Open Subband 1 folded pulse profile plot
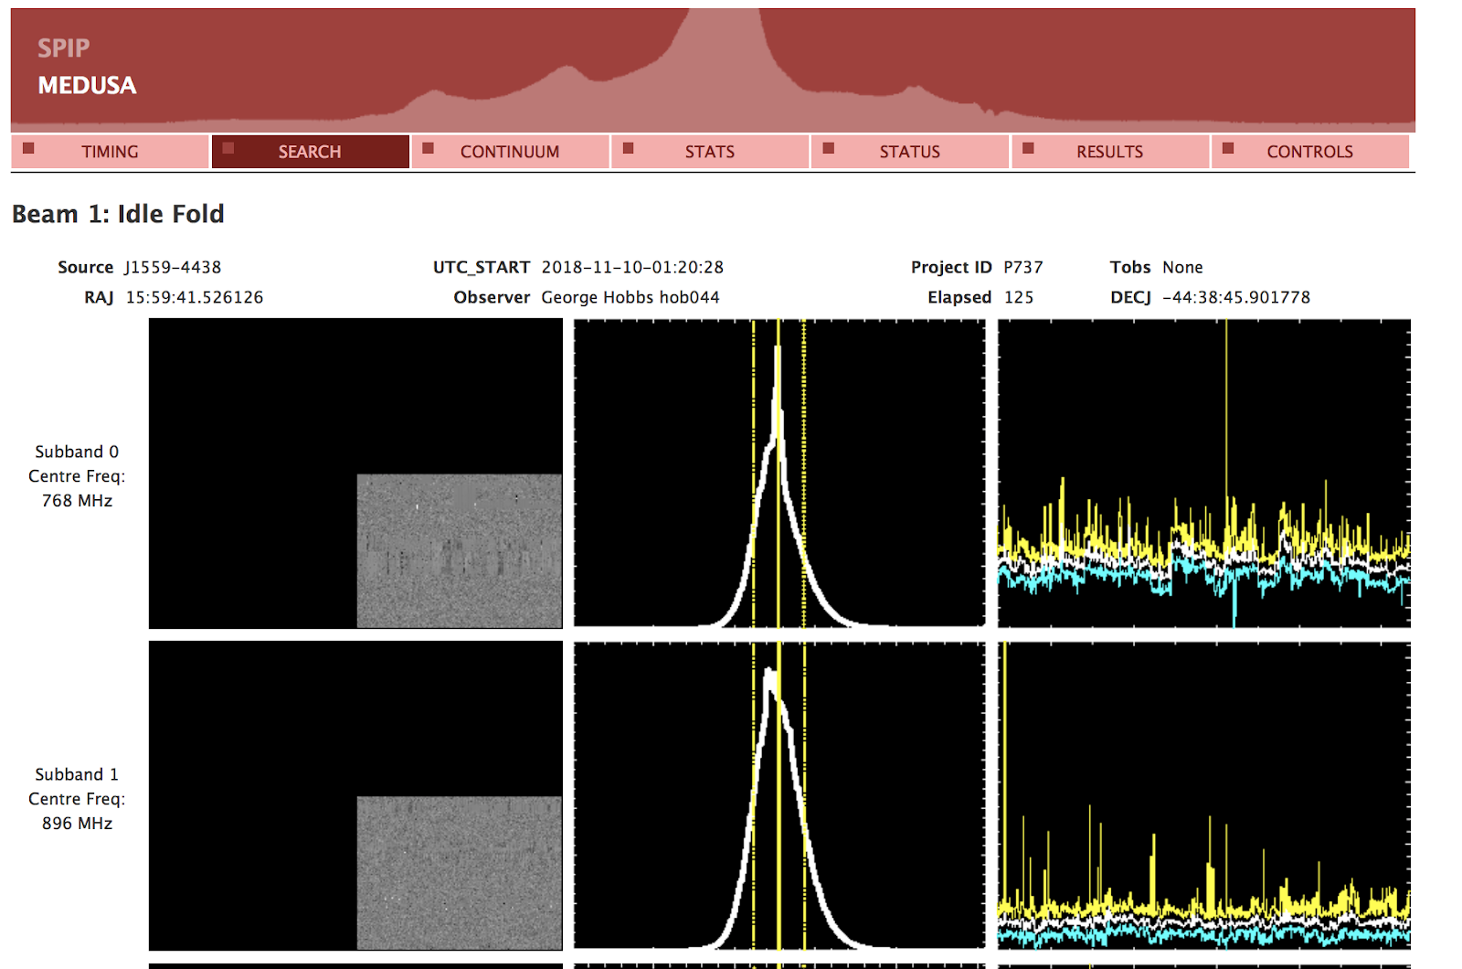 click(x=779, y=795)
